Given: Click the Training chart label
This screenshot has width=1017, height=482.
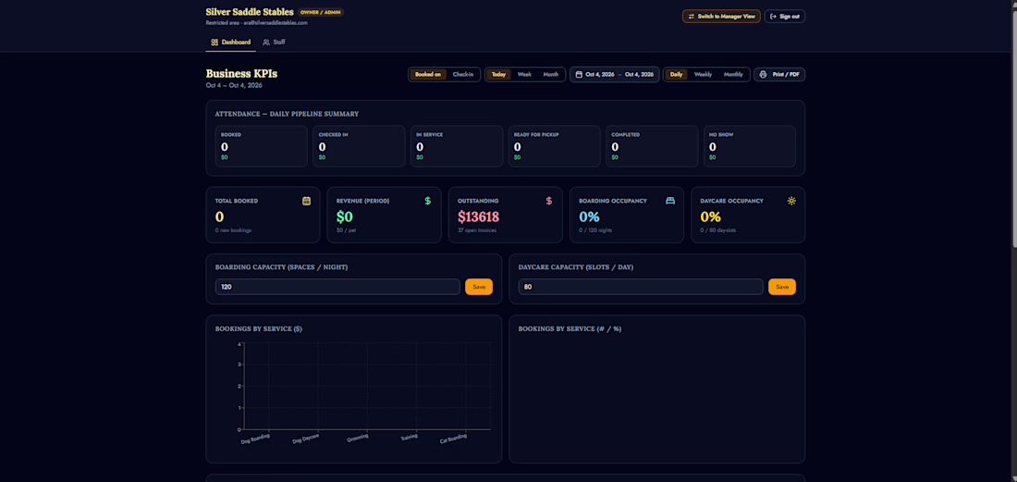Looking at the screenshot, I should coord(409,438).
